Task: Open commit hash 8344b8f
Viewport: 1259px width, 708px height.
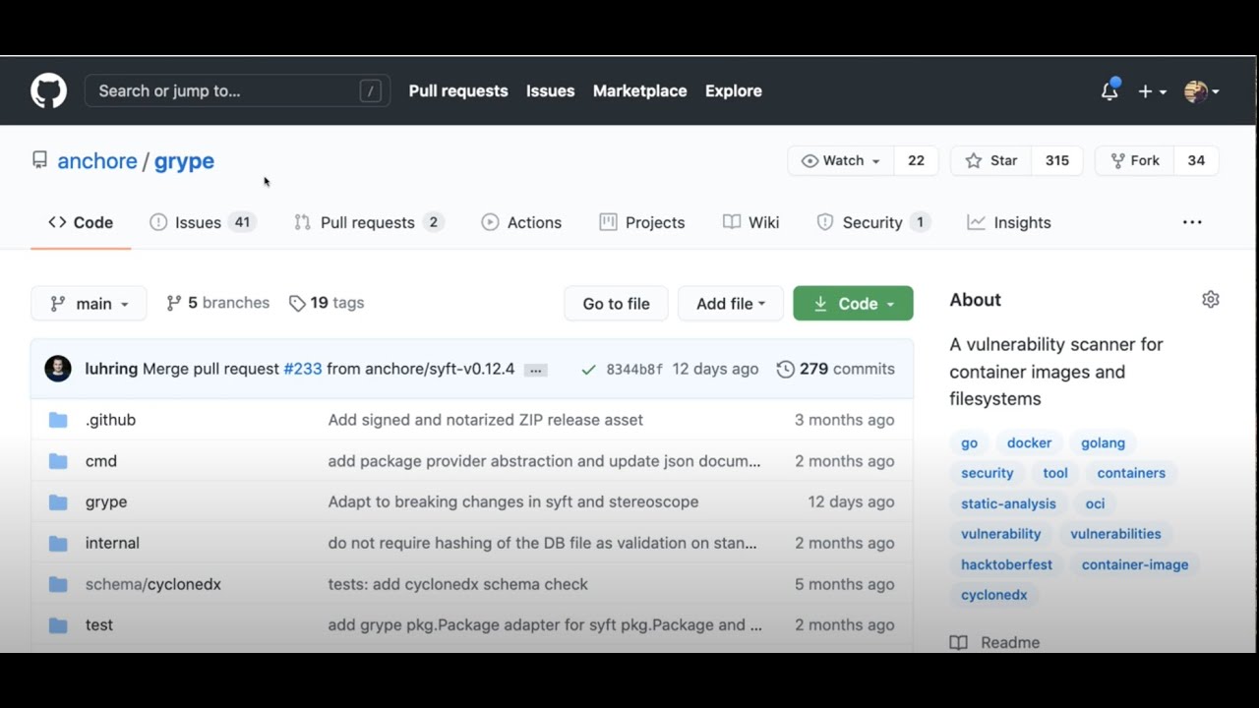Action: (x=634, y=370)
